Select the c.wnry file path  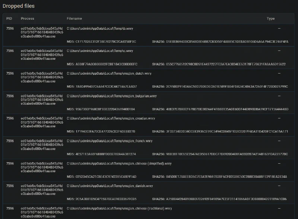click(x=100, y=51)
